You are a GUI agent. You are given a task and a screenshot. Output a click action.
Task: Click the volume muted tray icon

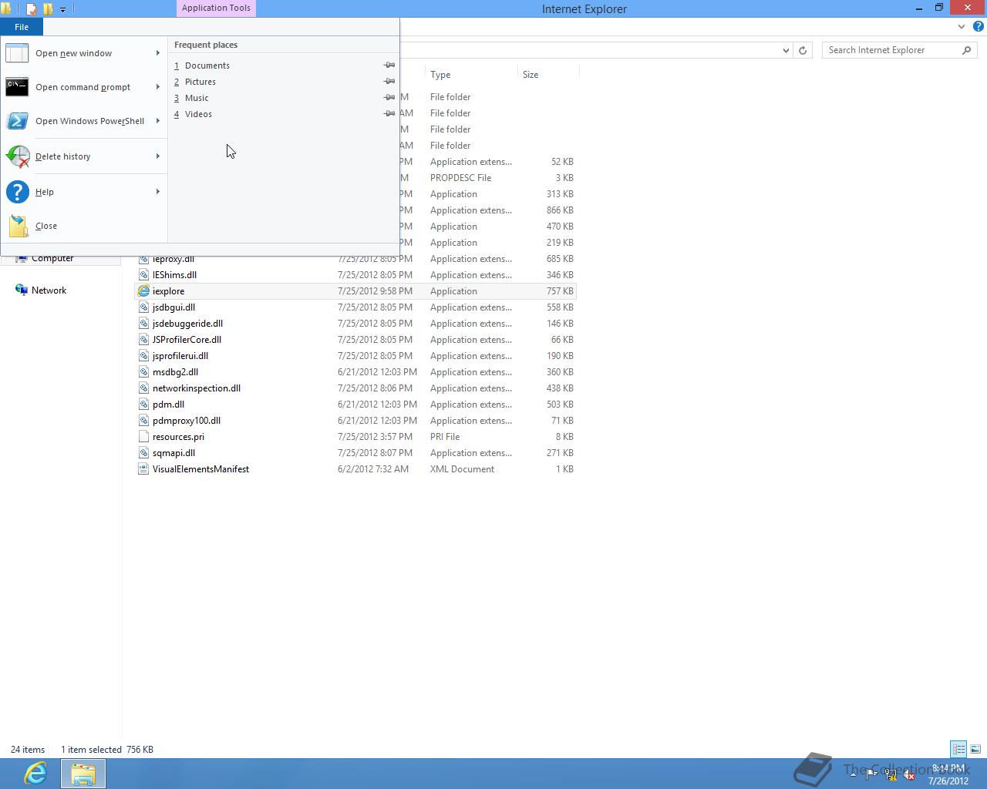(x=909, y=775)
